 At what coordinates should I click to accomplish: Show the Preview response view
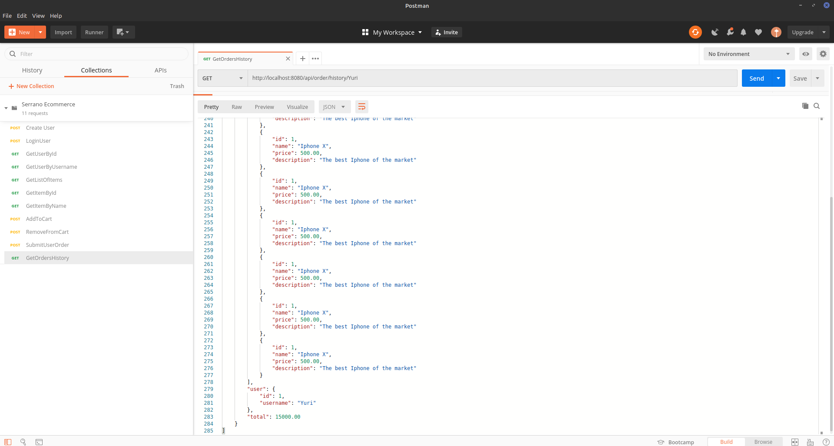click(265, 107)
